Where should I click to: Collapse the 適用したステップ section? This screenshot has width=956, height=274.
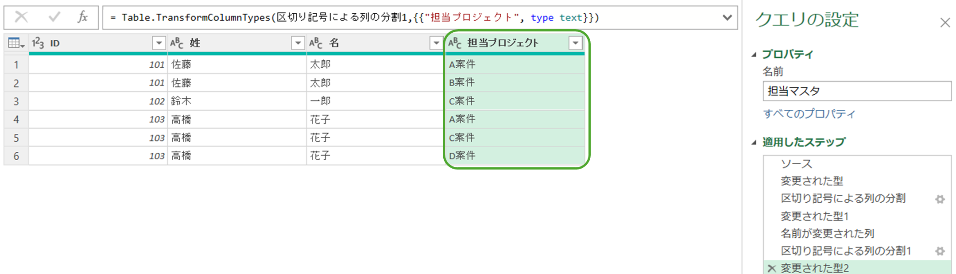coord(754,143)
